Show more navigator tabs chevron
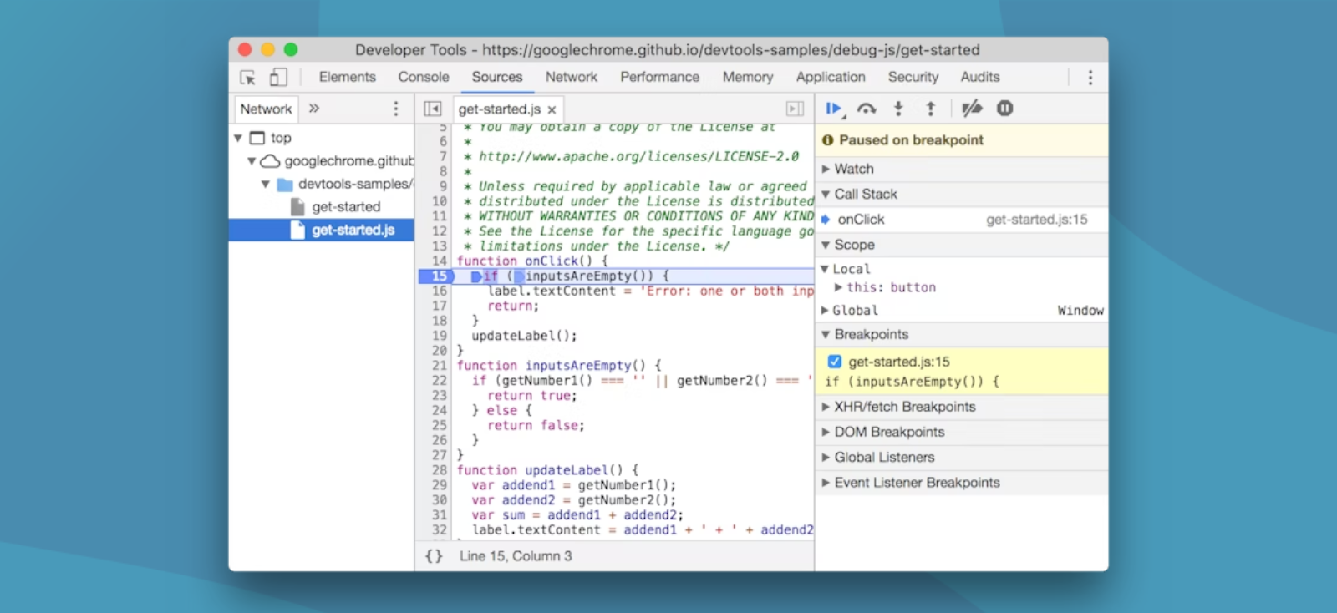 (x=314, y=109)
